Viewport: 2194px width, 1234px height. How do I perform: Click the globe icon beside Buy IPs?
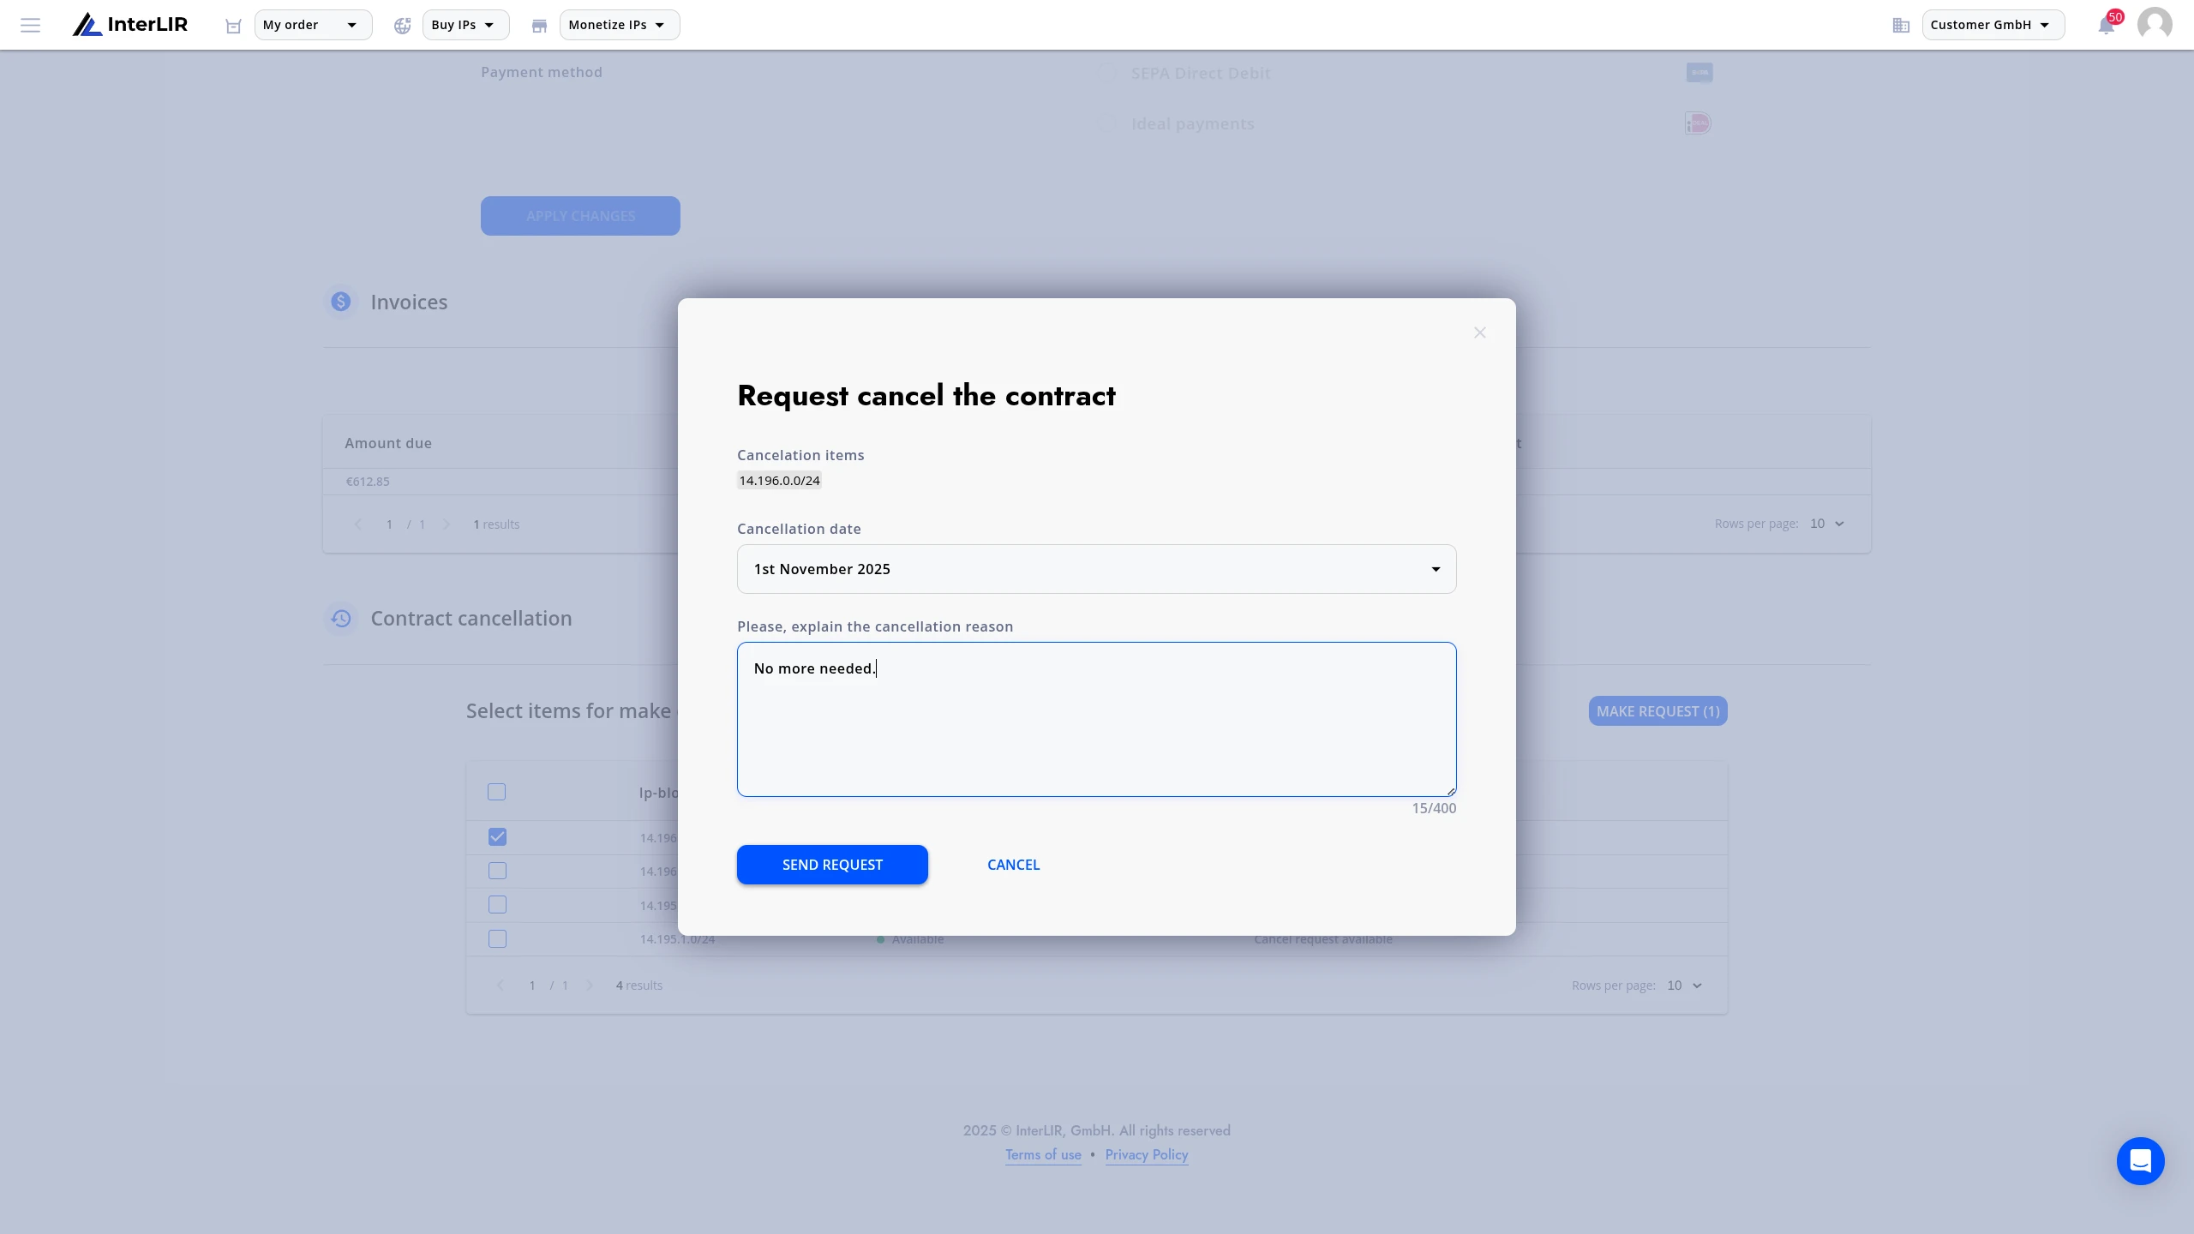point(402,26)
